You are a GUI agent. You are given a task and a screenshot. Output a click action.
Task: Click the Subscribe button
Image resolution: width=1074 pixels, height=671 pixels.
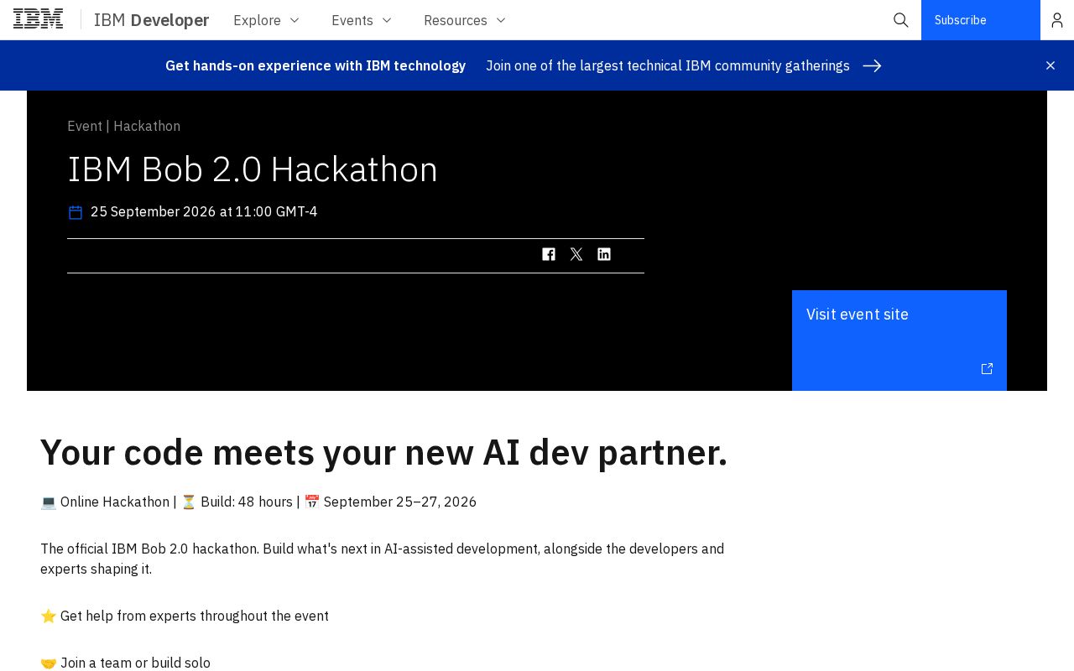pos(981,20)
